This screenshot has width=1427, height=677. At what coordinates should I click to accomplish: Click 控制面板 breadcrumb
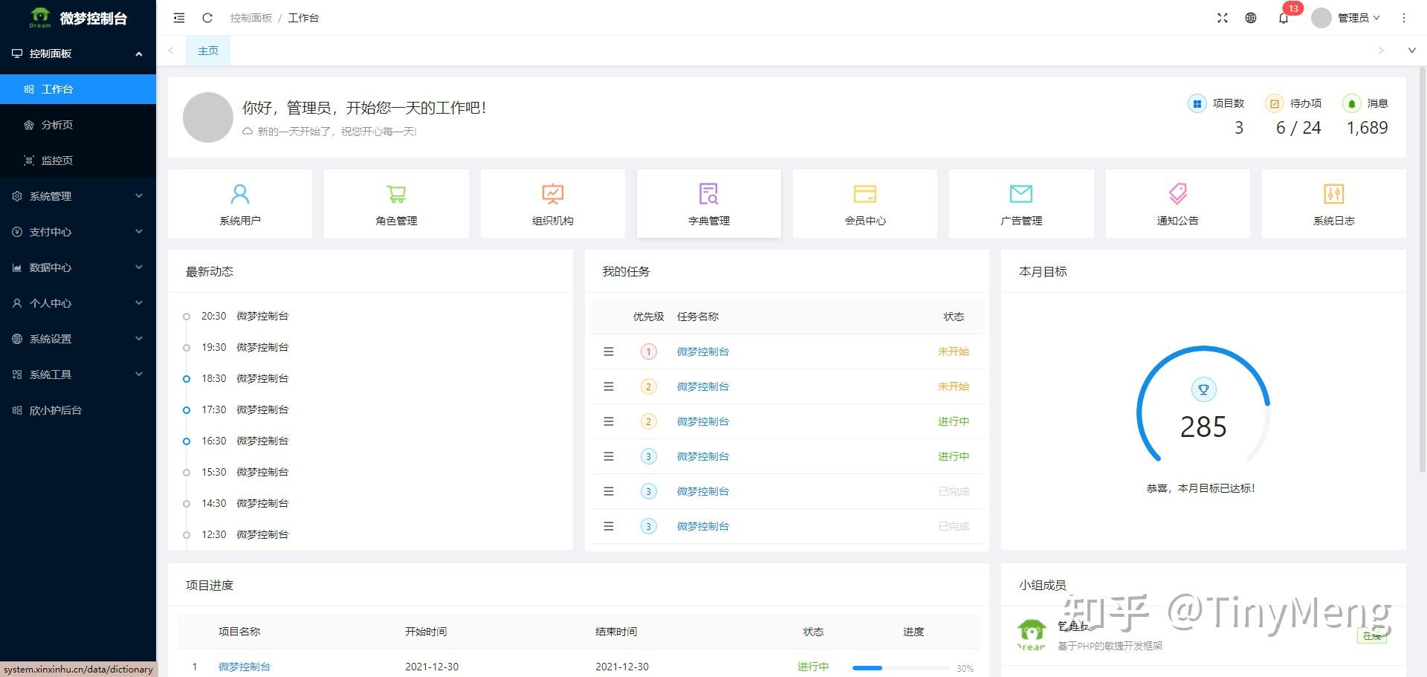(251, 18)
